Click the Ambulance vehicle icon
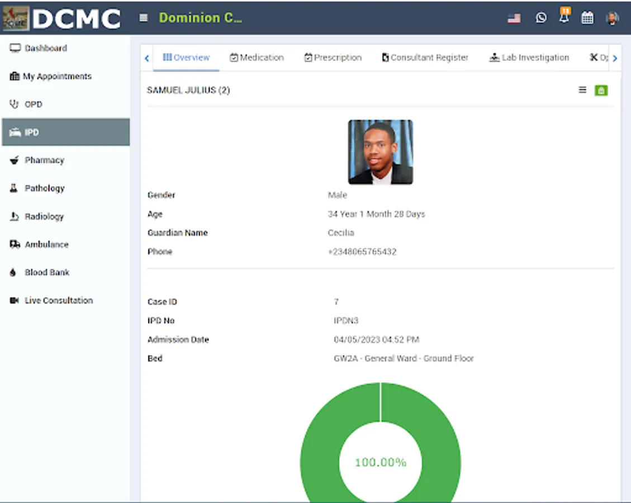 point(15,244)
